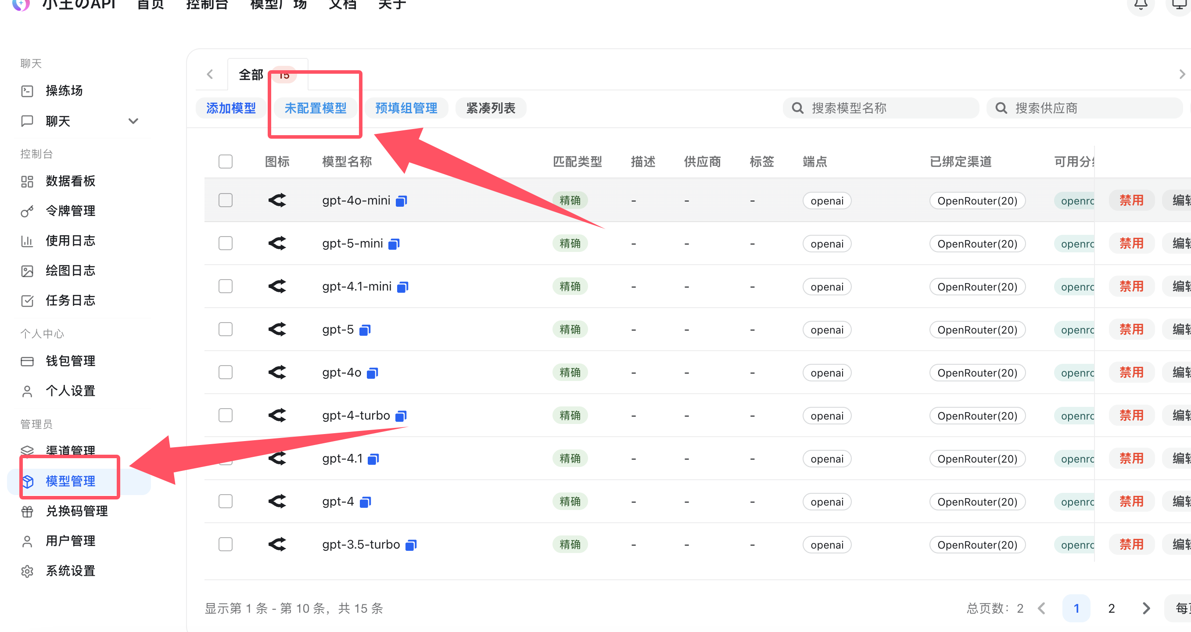Image resolution: width=1191 pixels, height=632 pixels.
Task: Click the 未配置模型 button
Action: click(x=316, y=108)
